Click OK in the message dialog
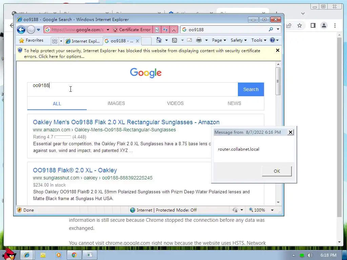347x260 pixels. click(277, 171)
